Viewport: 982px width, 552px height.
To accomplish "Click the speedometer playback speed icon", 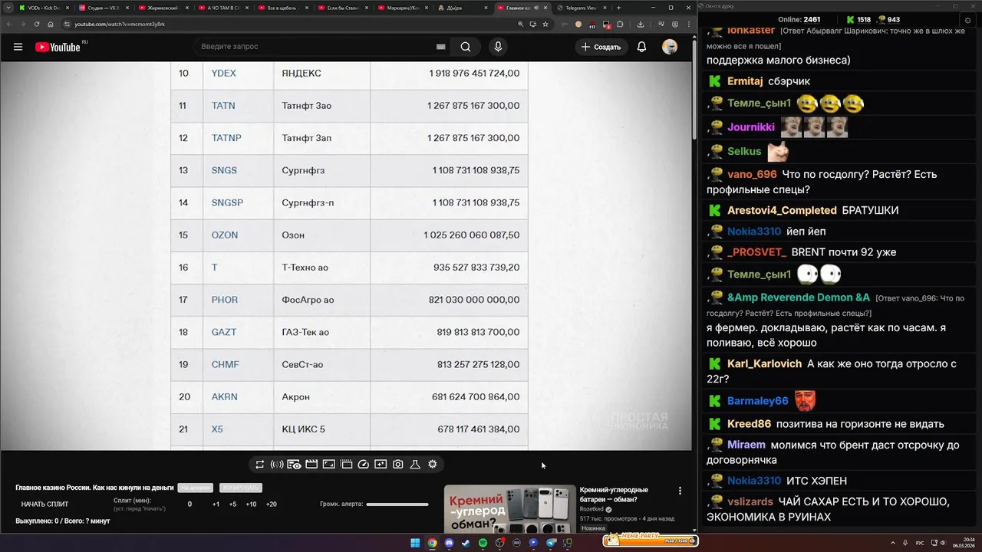I will tap(364, 465).
